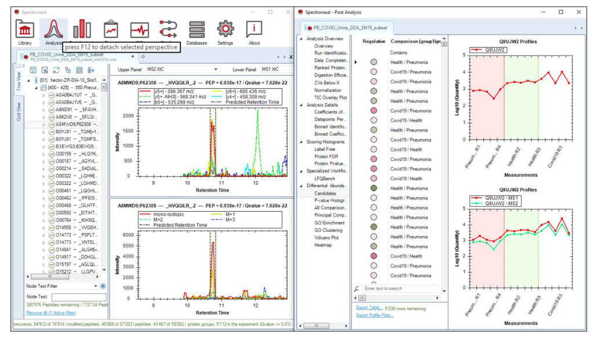597x338 pixels.
Task: Click the grid layout icon in tree toolbar
Action: click(79, 70)
